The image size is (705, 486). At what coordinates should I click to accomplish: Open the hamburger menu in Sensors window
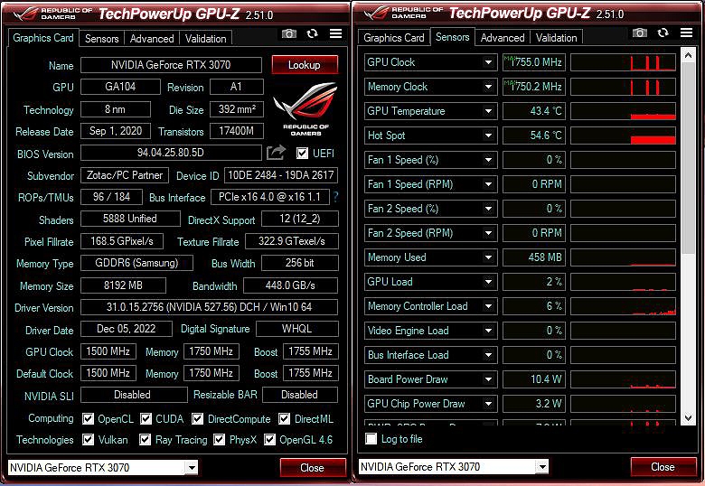687,33
